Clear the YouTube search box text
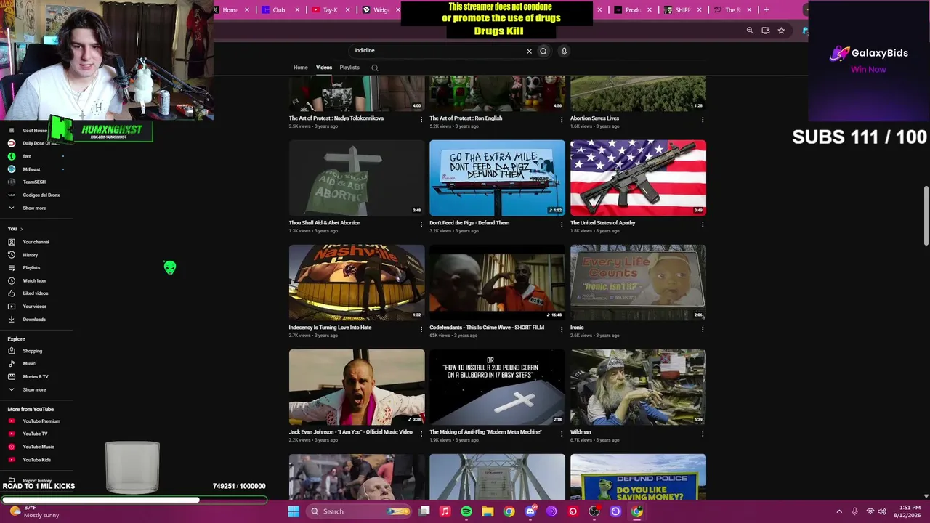The width and height of the screenshot is (930, 523). [529, 51]
